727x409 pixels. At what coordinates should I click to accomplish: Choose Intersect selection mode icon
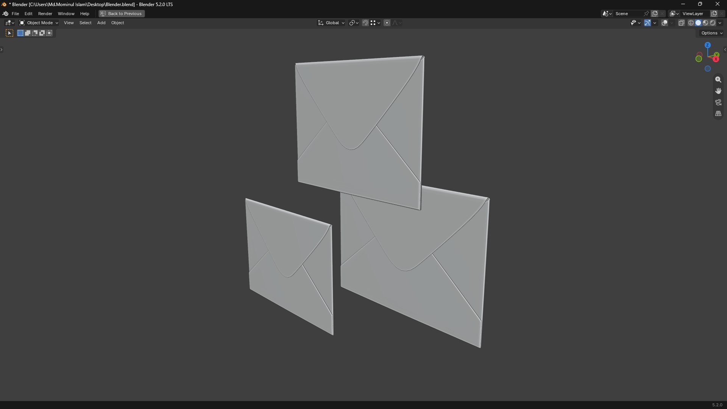click(x=49, y=33)
